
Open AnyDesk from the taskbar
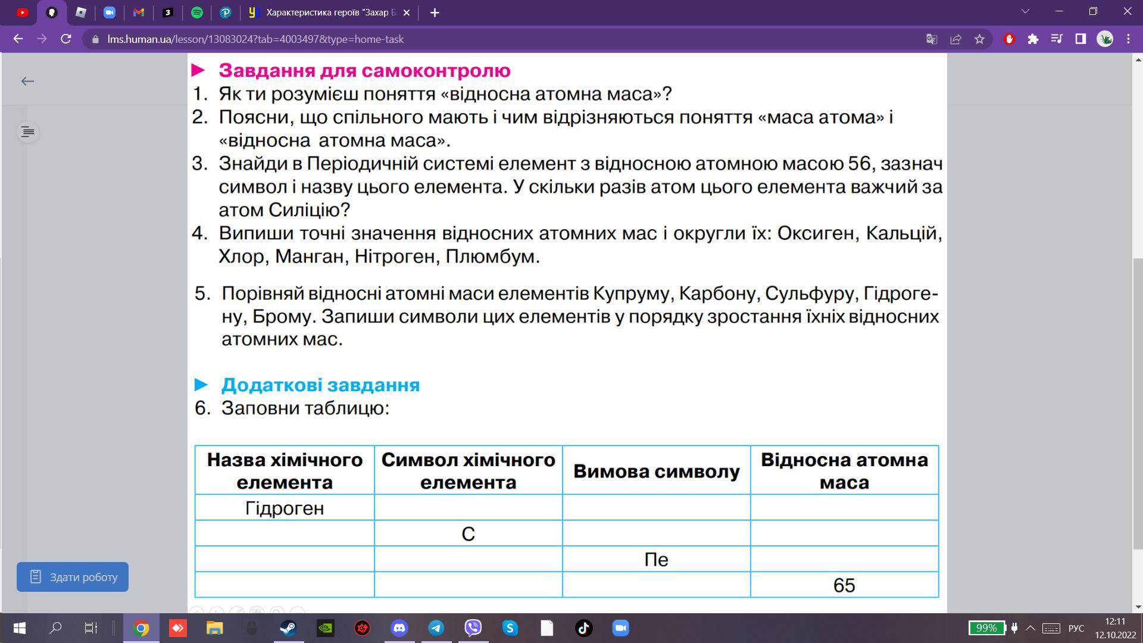coord(177,628)
